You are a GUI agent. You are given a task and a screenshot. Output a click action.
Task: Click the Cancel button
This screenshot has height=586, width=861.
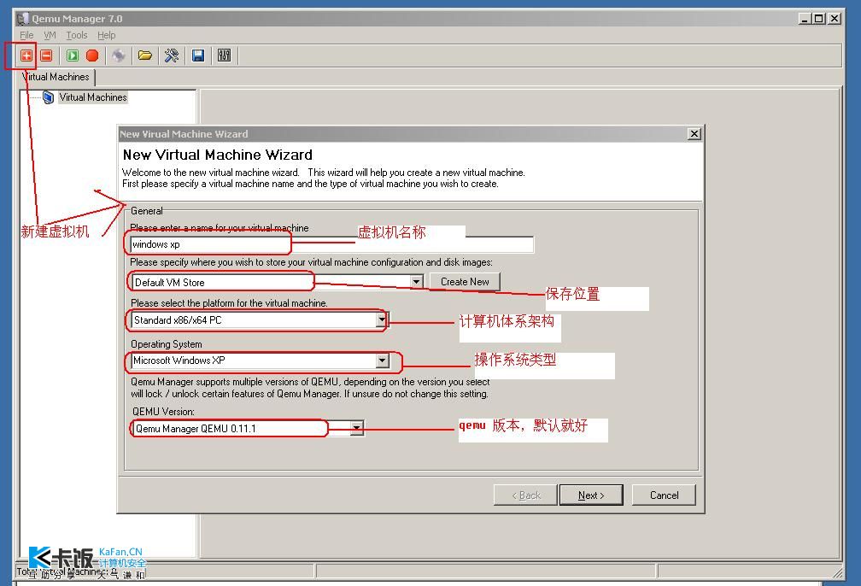point(664,495)
